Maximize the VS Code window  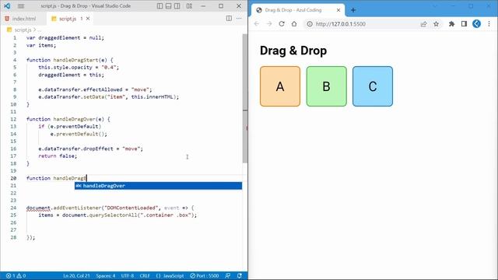coord(221,6)
